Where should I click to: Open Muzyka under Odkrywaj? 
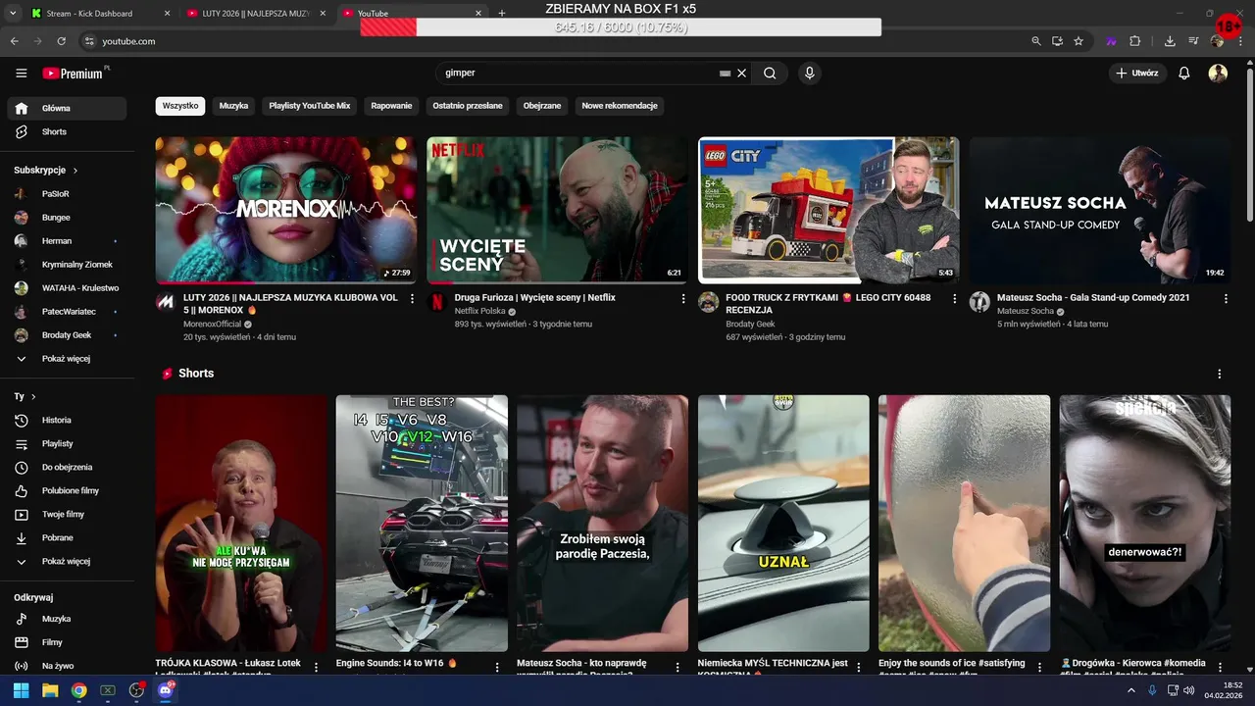pyautogui.click(x=67, y=620)
